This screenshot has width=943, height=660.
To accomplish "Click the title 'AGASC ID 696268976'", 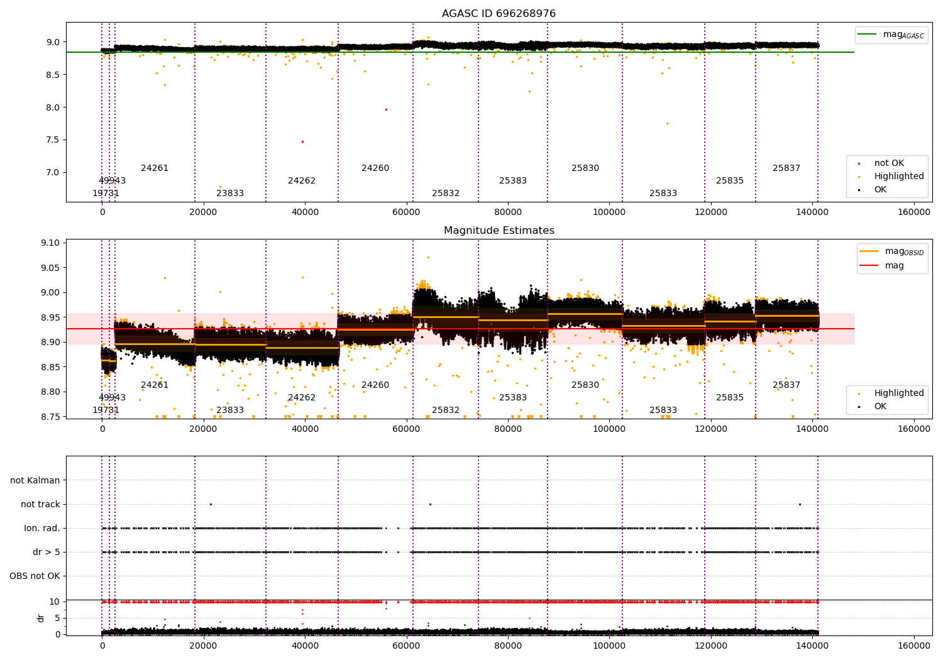I will click(x=499, y=14).
